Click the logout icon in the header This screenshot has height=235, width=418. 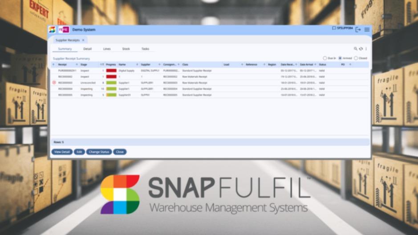(358, 29)
